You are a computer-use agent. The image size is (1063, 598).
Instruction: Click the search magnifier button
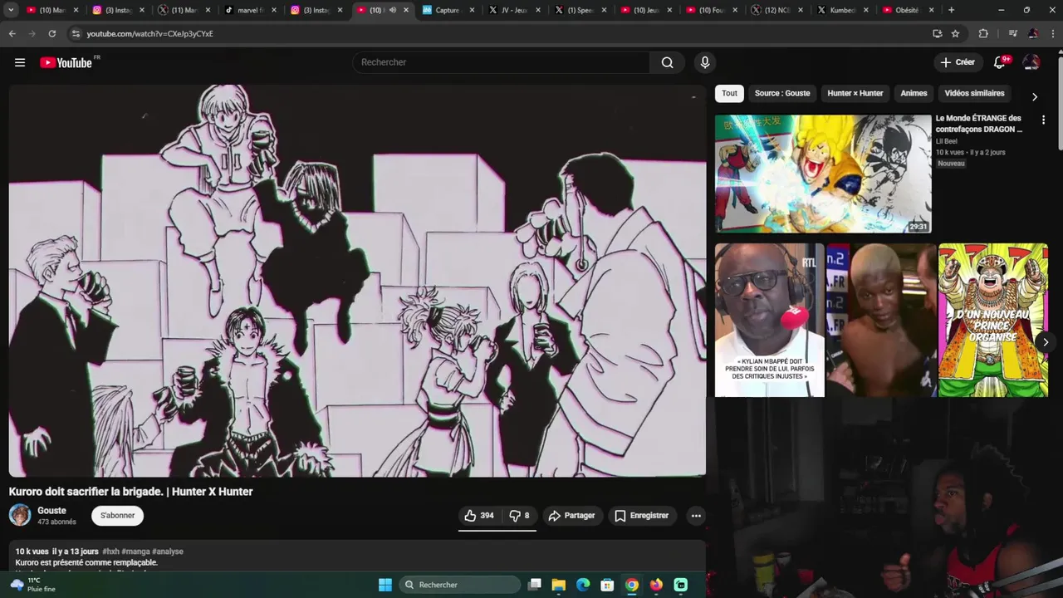(x=667, y=62)
